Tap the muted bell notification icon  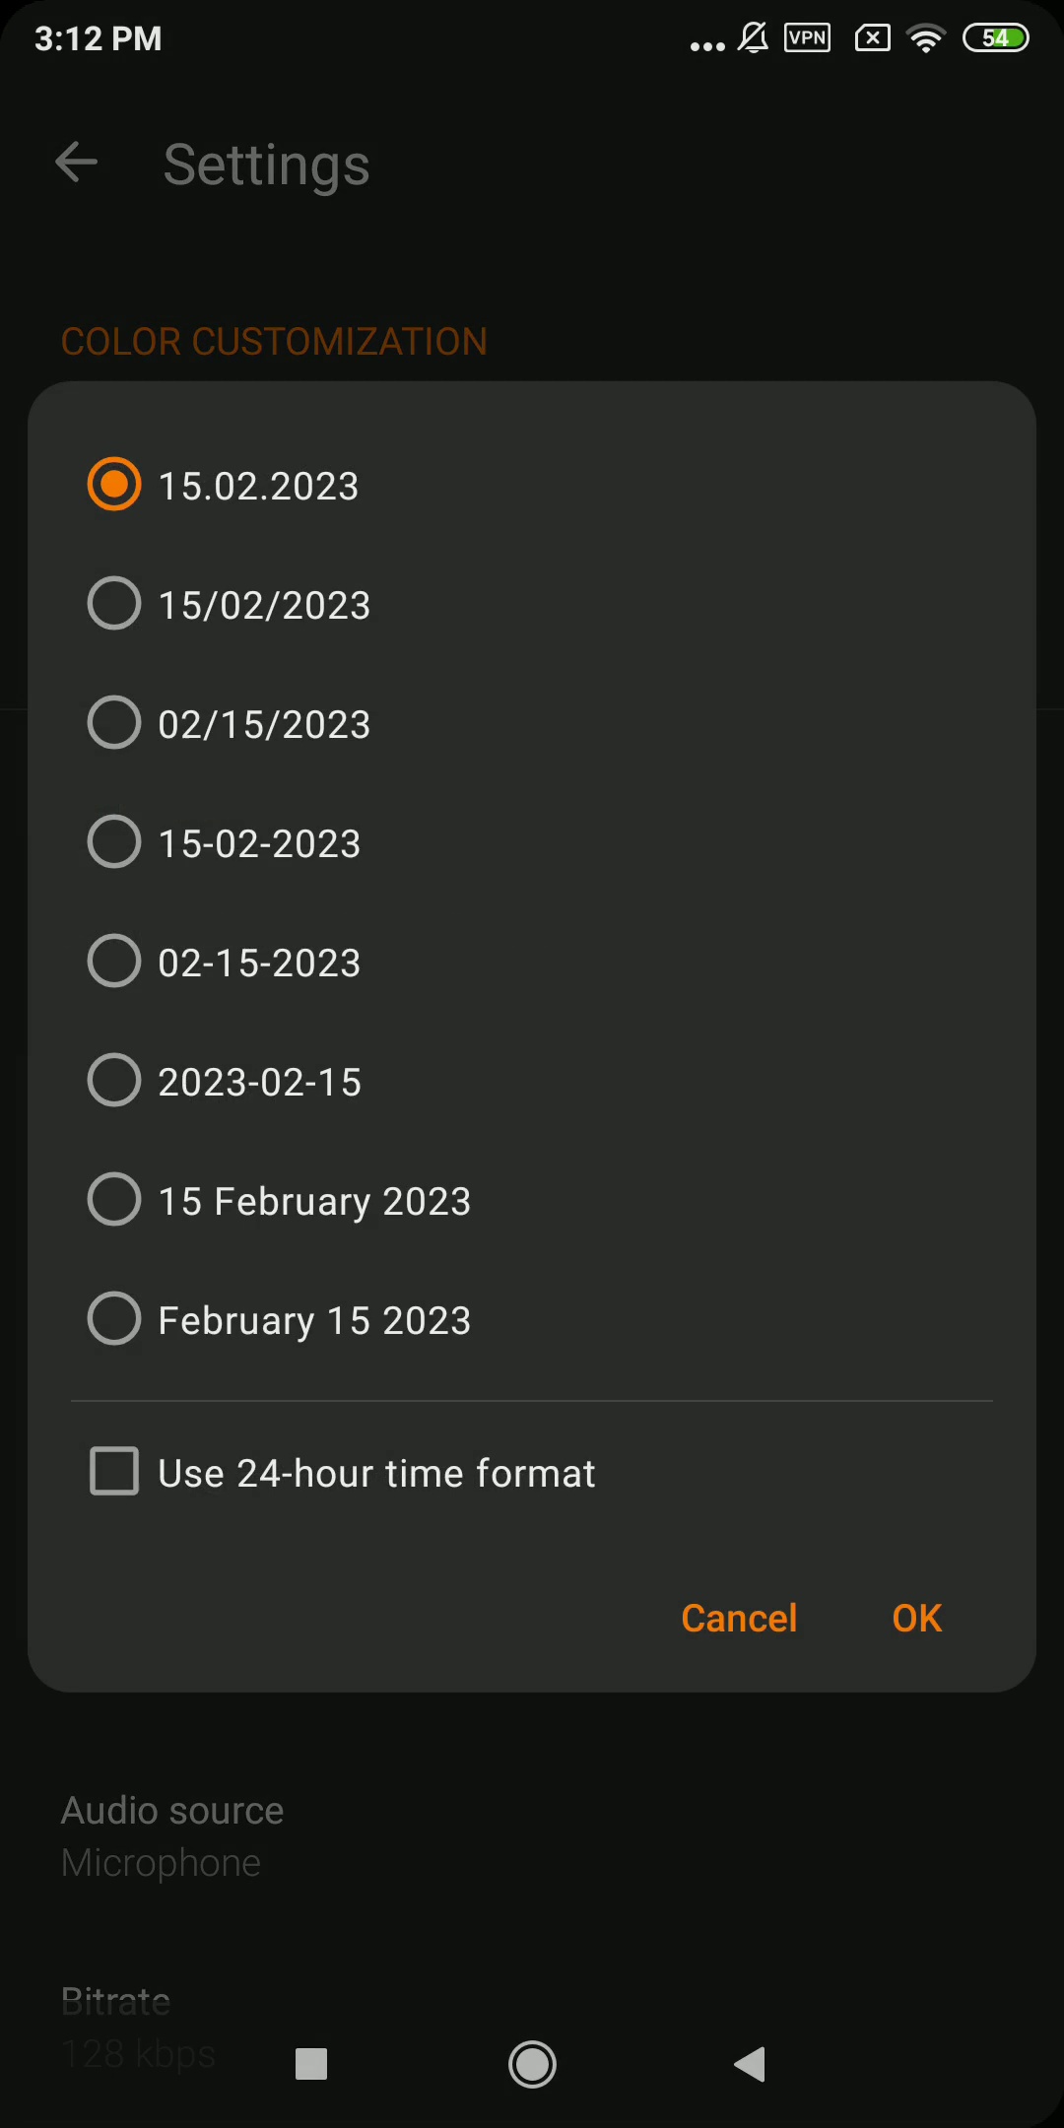pyautogui.click(x=754, y=38)
